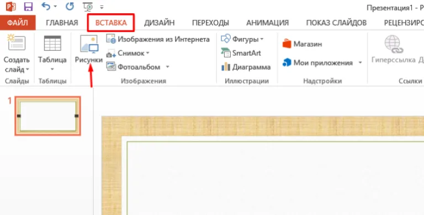Screen dimensions: 424x215
Task: Click the slide number 1 label
Action: pos(10,101)
